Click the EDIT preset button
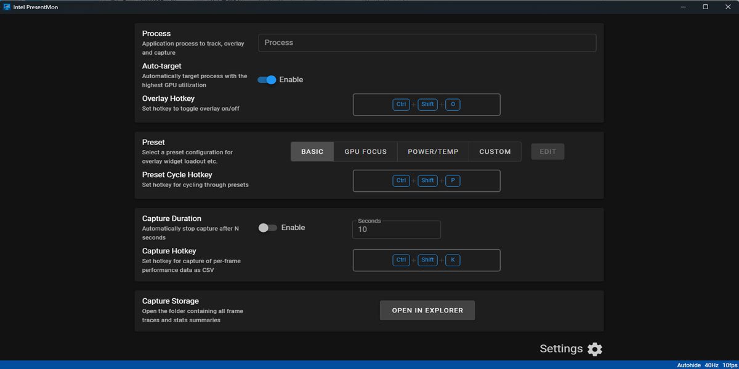 (x=547, y=152)
